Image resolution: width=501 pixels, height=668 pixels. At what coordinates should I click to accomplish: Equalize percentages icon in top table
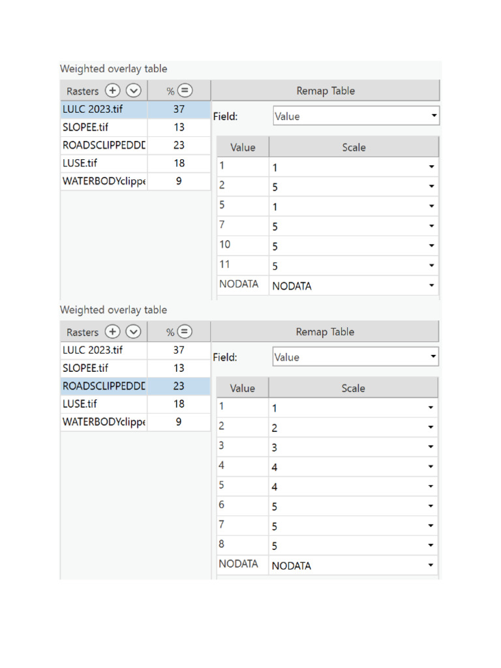(185, 90)
